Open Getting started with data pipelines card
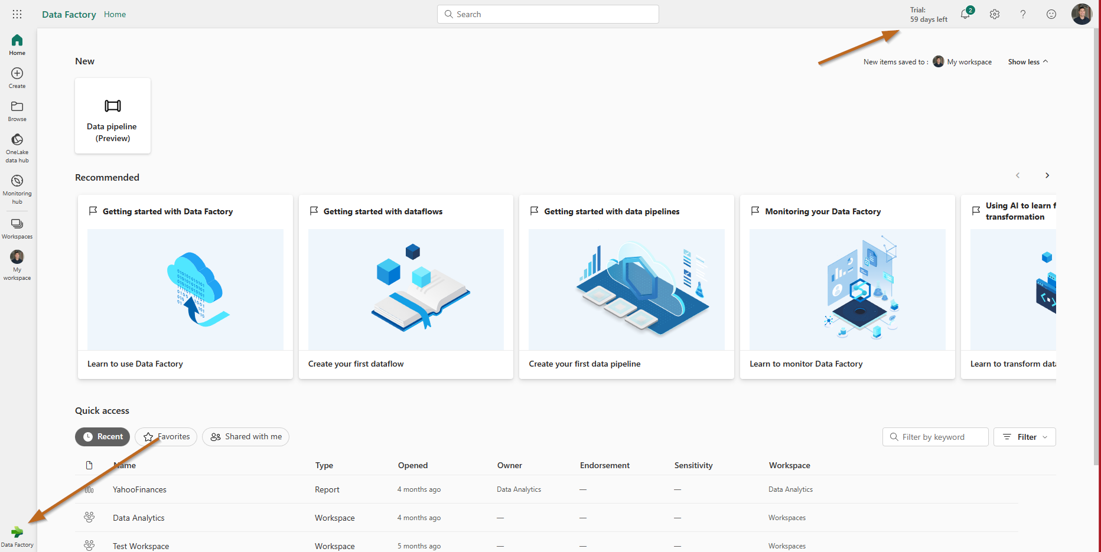1101x552 pixels. click(x=627, y=287)
